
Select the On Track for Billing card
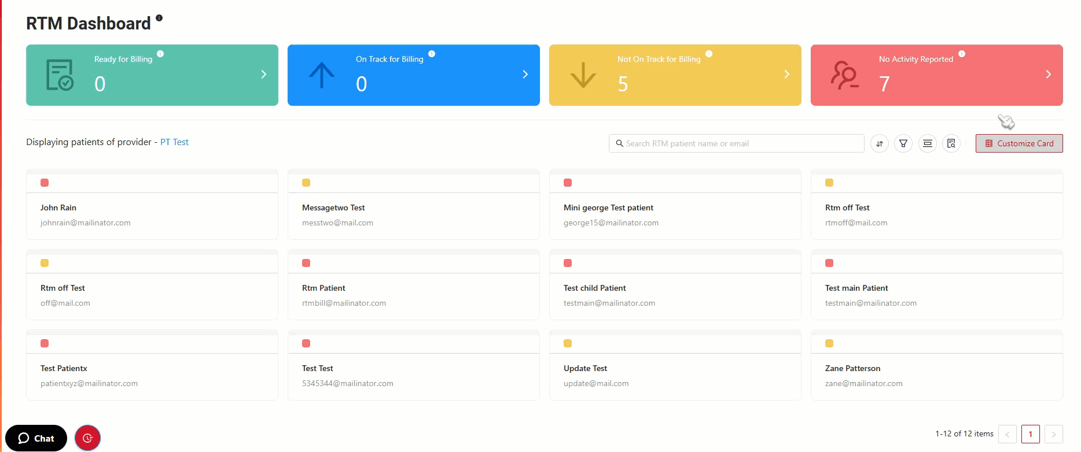tap(413, 75)
